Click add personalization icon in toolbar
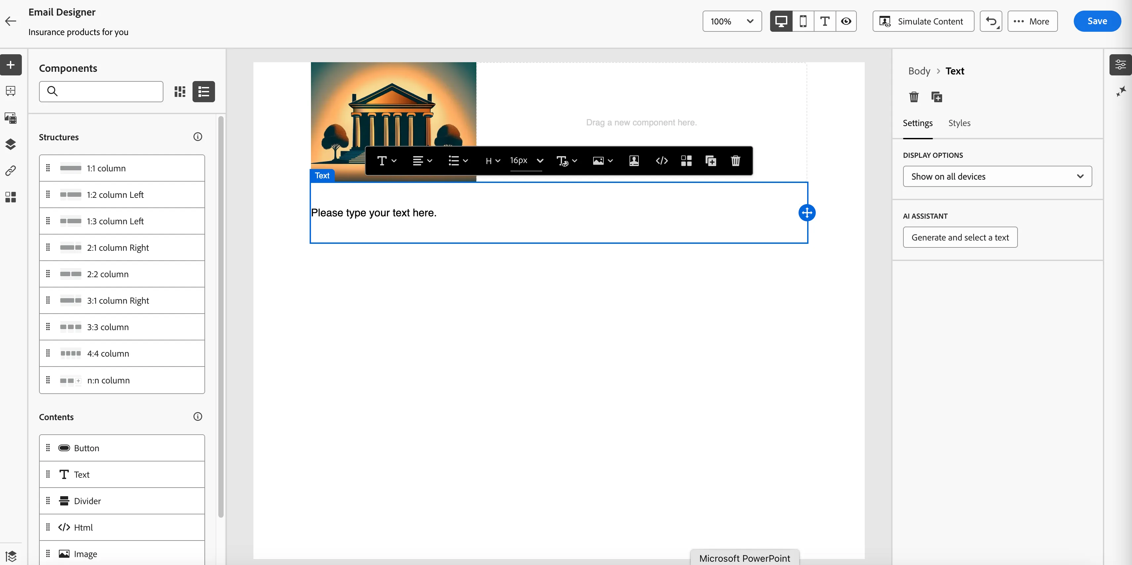 pos(634,161)
